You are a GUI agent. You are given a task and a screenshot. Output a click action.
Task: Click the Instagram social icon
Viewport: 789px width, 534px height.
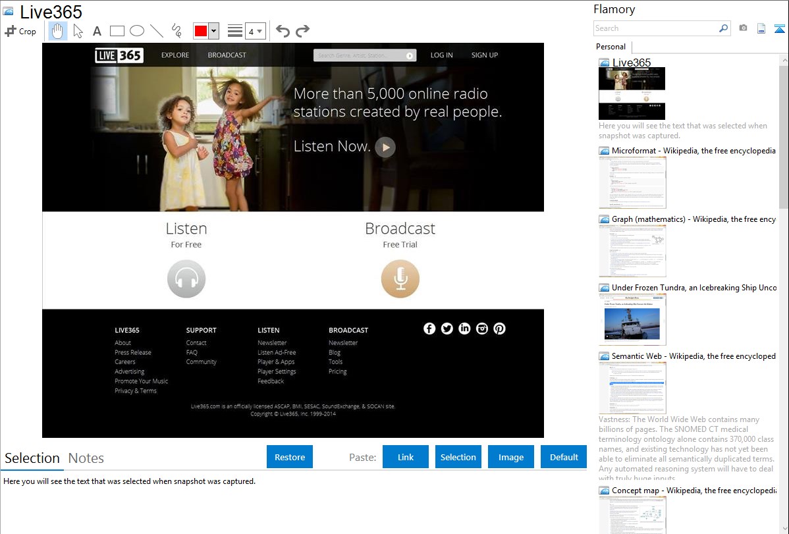(482, 329)
